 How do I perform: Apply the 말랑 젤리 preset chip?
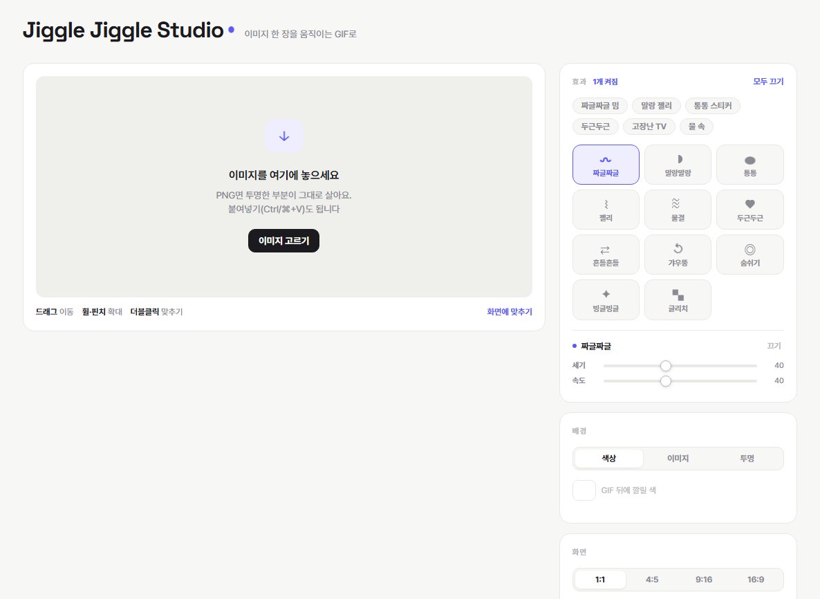656,106
